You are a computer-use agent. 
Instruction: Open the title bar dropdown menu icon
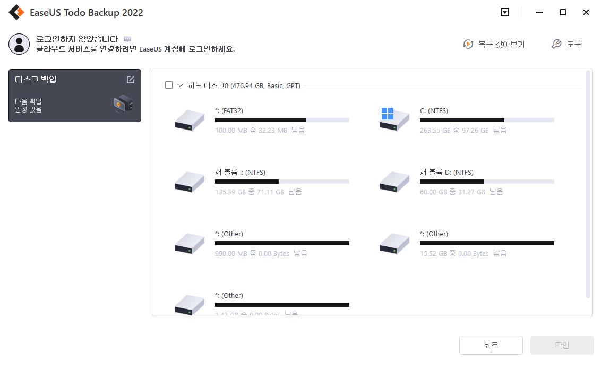[x=505, y=12]
